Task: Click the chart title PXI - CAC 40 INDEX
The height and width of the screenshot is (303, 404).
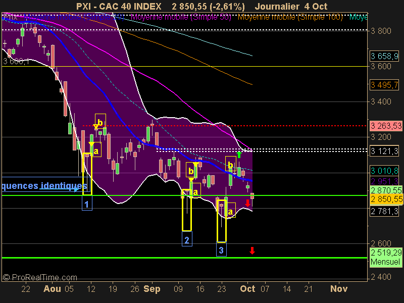Action: (119, 6)
